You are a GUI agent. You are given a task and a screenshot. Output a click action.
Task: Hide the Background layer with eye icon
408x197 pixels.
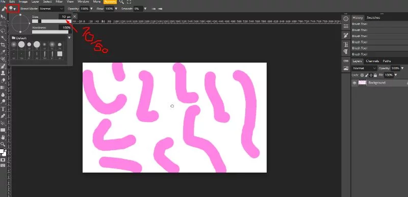pyautogui.click(x=354, y=83)
